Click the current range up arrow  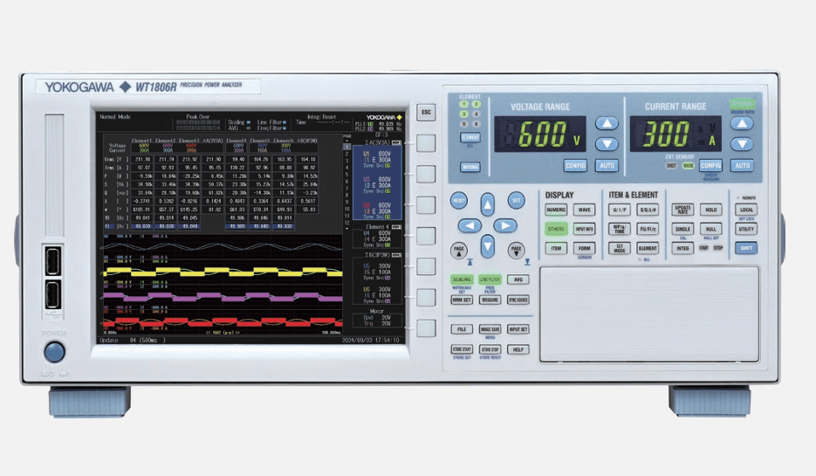tap(742, 123)
